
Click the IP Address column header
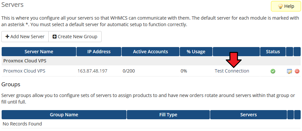tap(99, 52)
